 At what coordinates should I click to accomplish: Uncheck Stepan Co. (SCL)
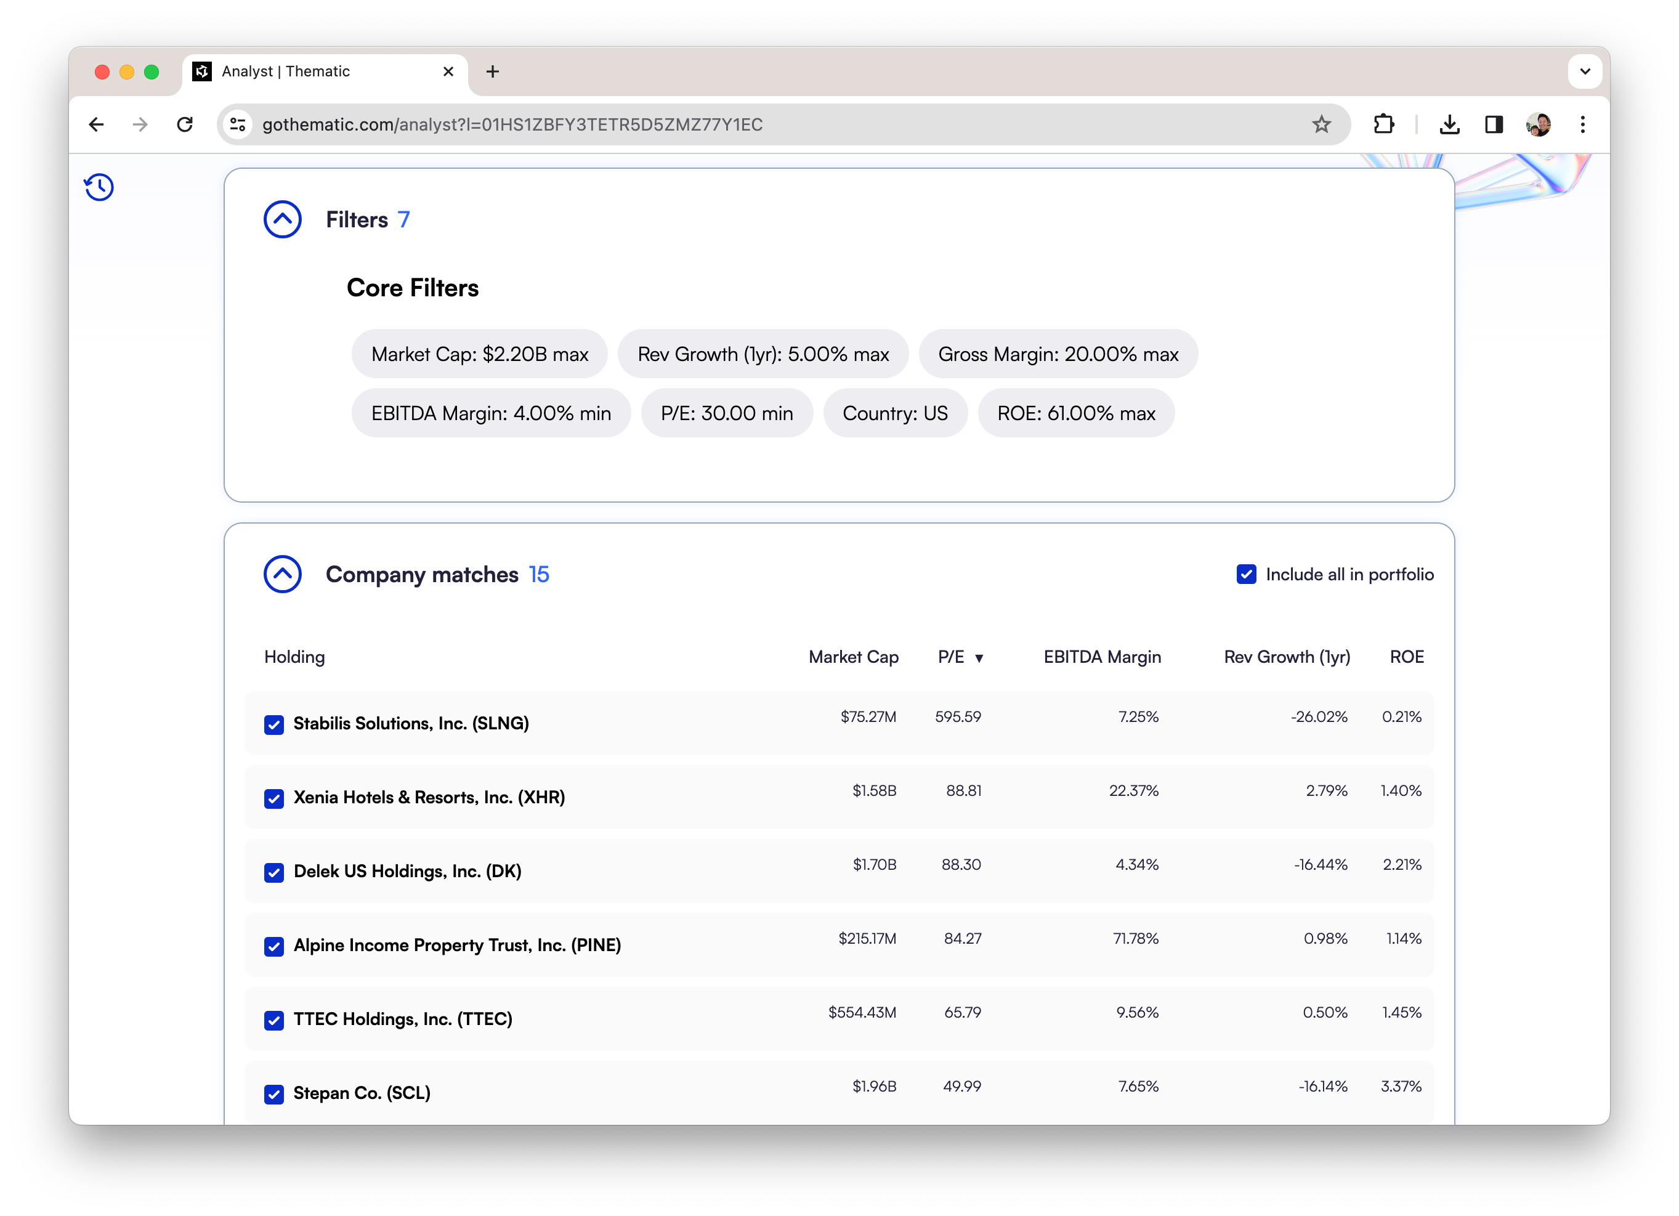(x=274, y=1095)
